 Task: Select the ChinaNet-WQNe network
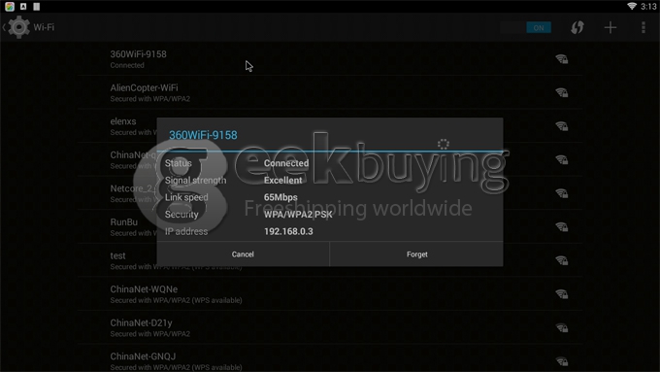coord(330,294)
